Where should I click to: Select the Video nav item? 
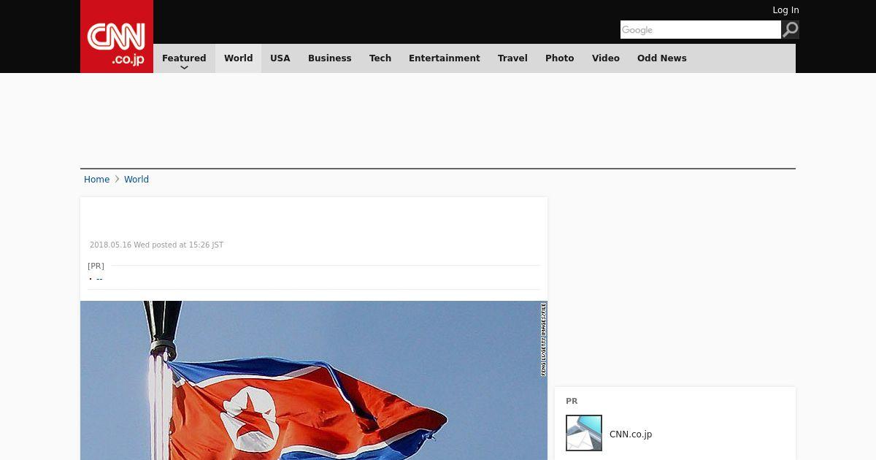(x=606, y=58)
